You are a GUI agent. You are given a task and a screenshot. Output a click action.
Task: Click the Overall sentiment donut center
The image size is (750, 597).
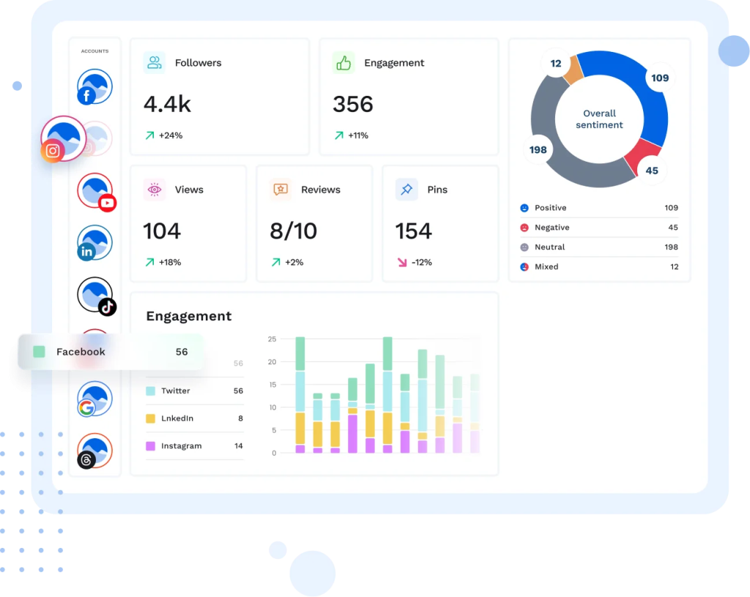click(599, 119)
